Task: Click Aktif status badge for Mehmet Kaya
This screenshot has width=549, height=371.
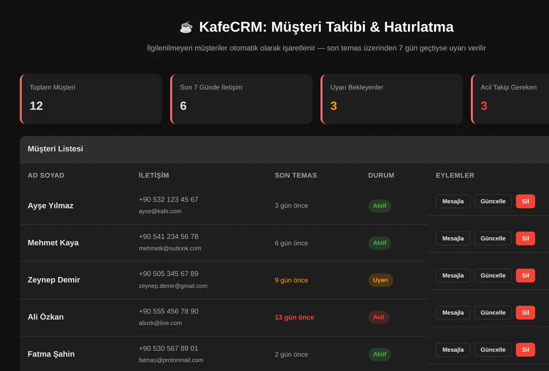Action: pyautogui.click(x=380, y=243)
